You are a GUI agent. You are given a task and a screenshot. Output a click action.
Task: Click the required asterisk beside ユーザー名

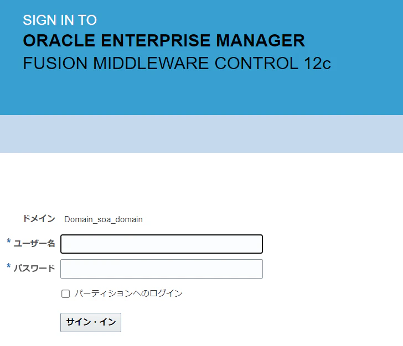(x=9, y=242)
